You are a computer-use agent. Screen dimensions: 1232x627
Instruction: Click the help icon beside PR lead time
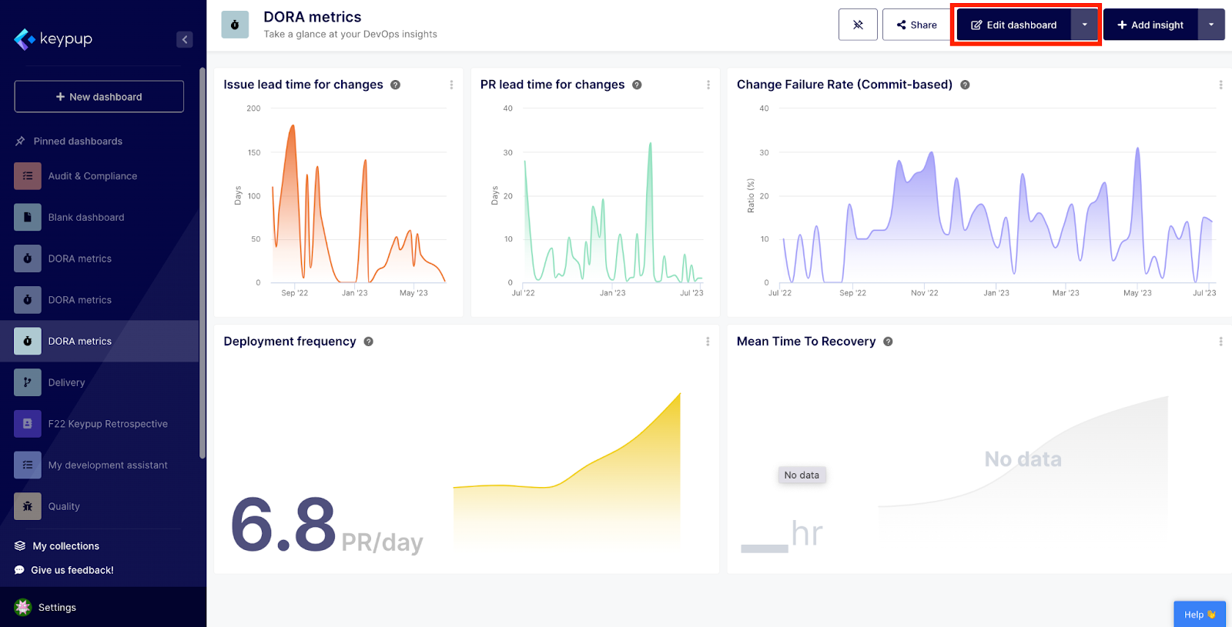coord(637,85)
